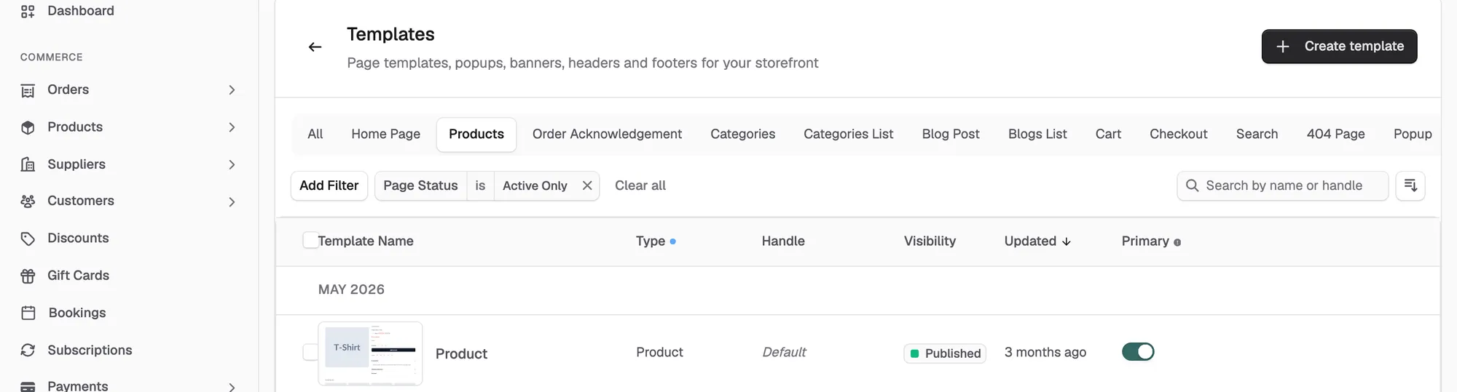Screen dimensions: 1457x392
Task: Open the Checkout tab
Action: click(x=1178, y=135)
